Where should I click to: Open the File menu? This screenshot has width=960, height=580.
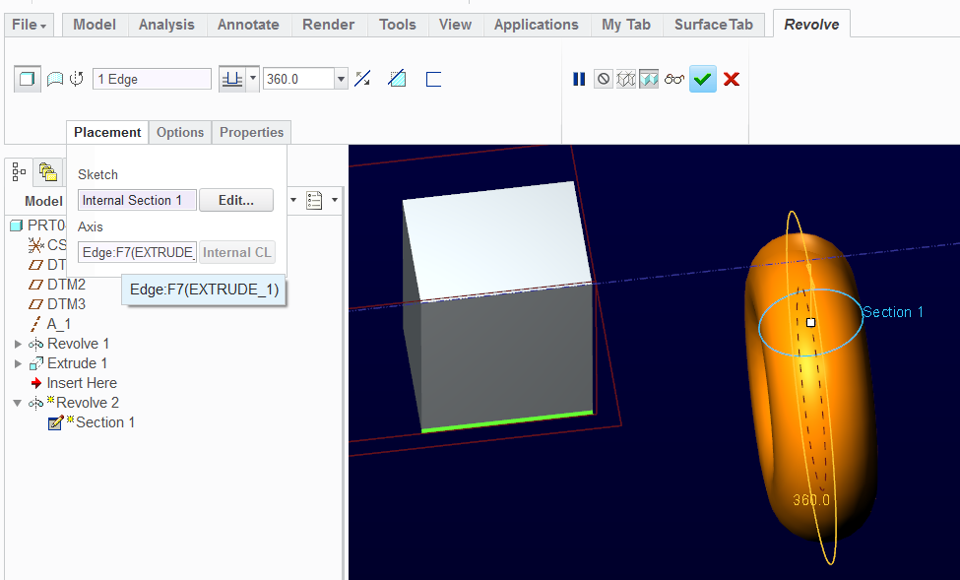29,26
